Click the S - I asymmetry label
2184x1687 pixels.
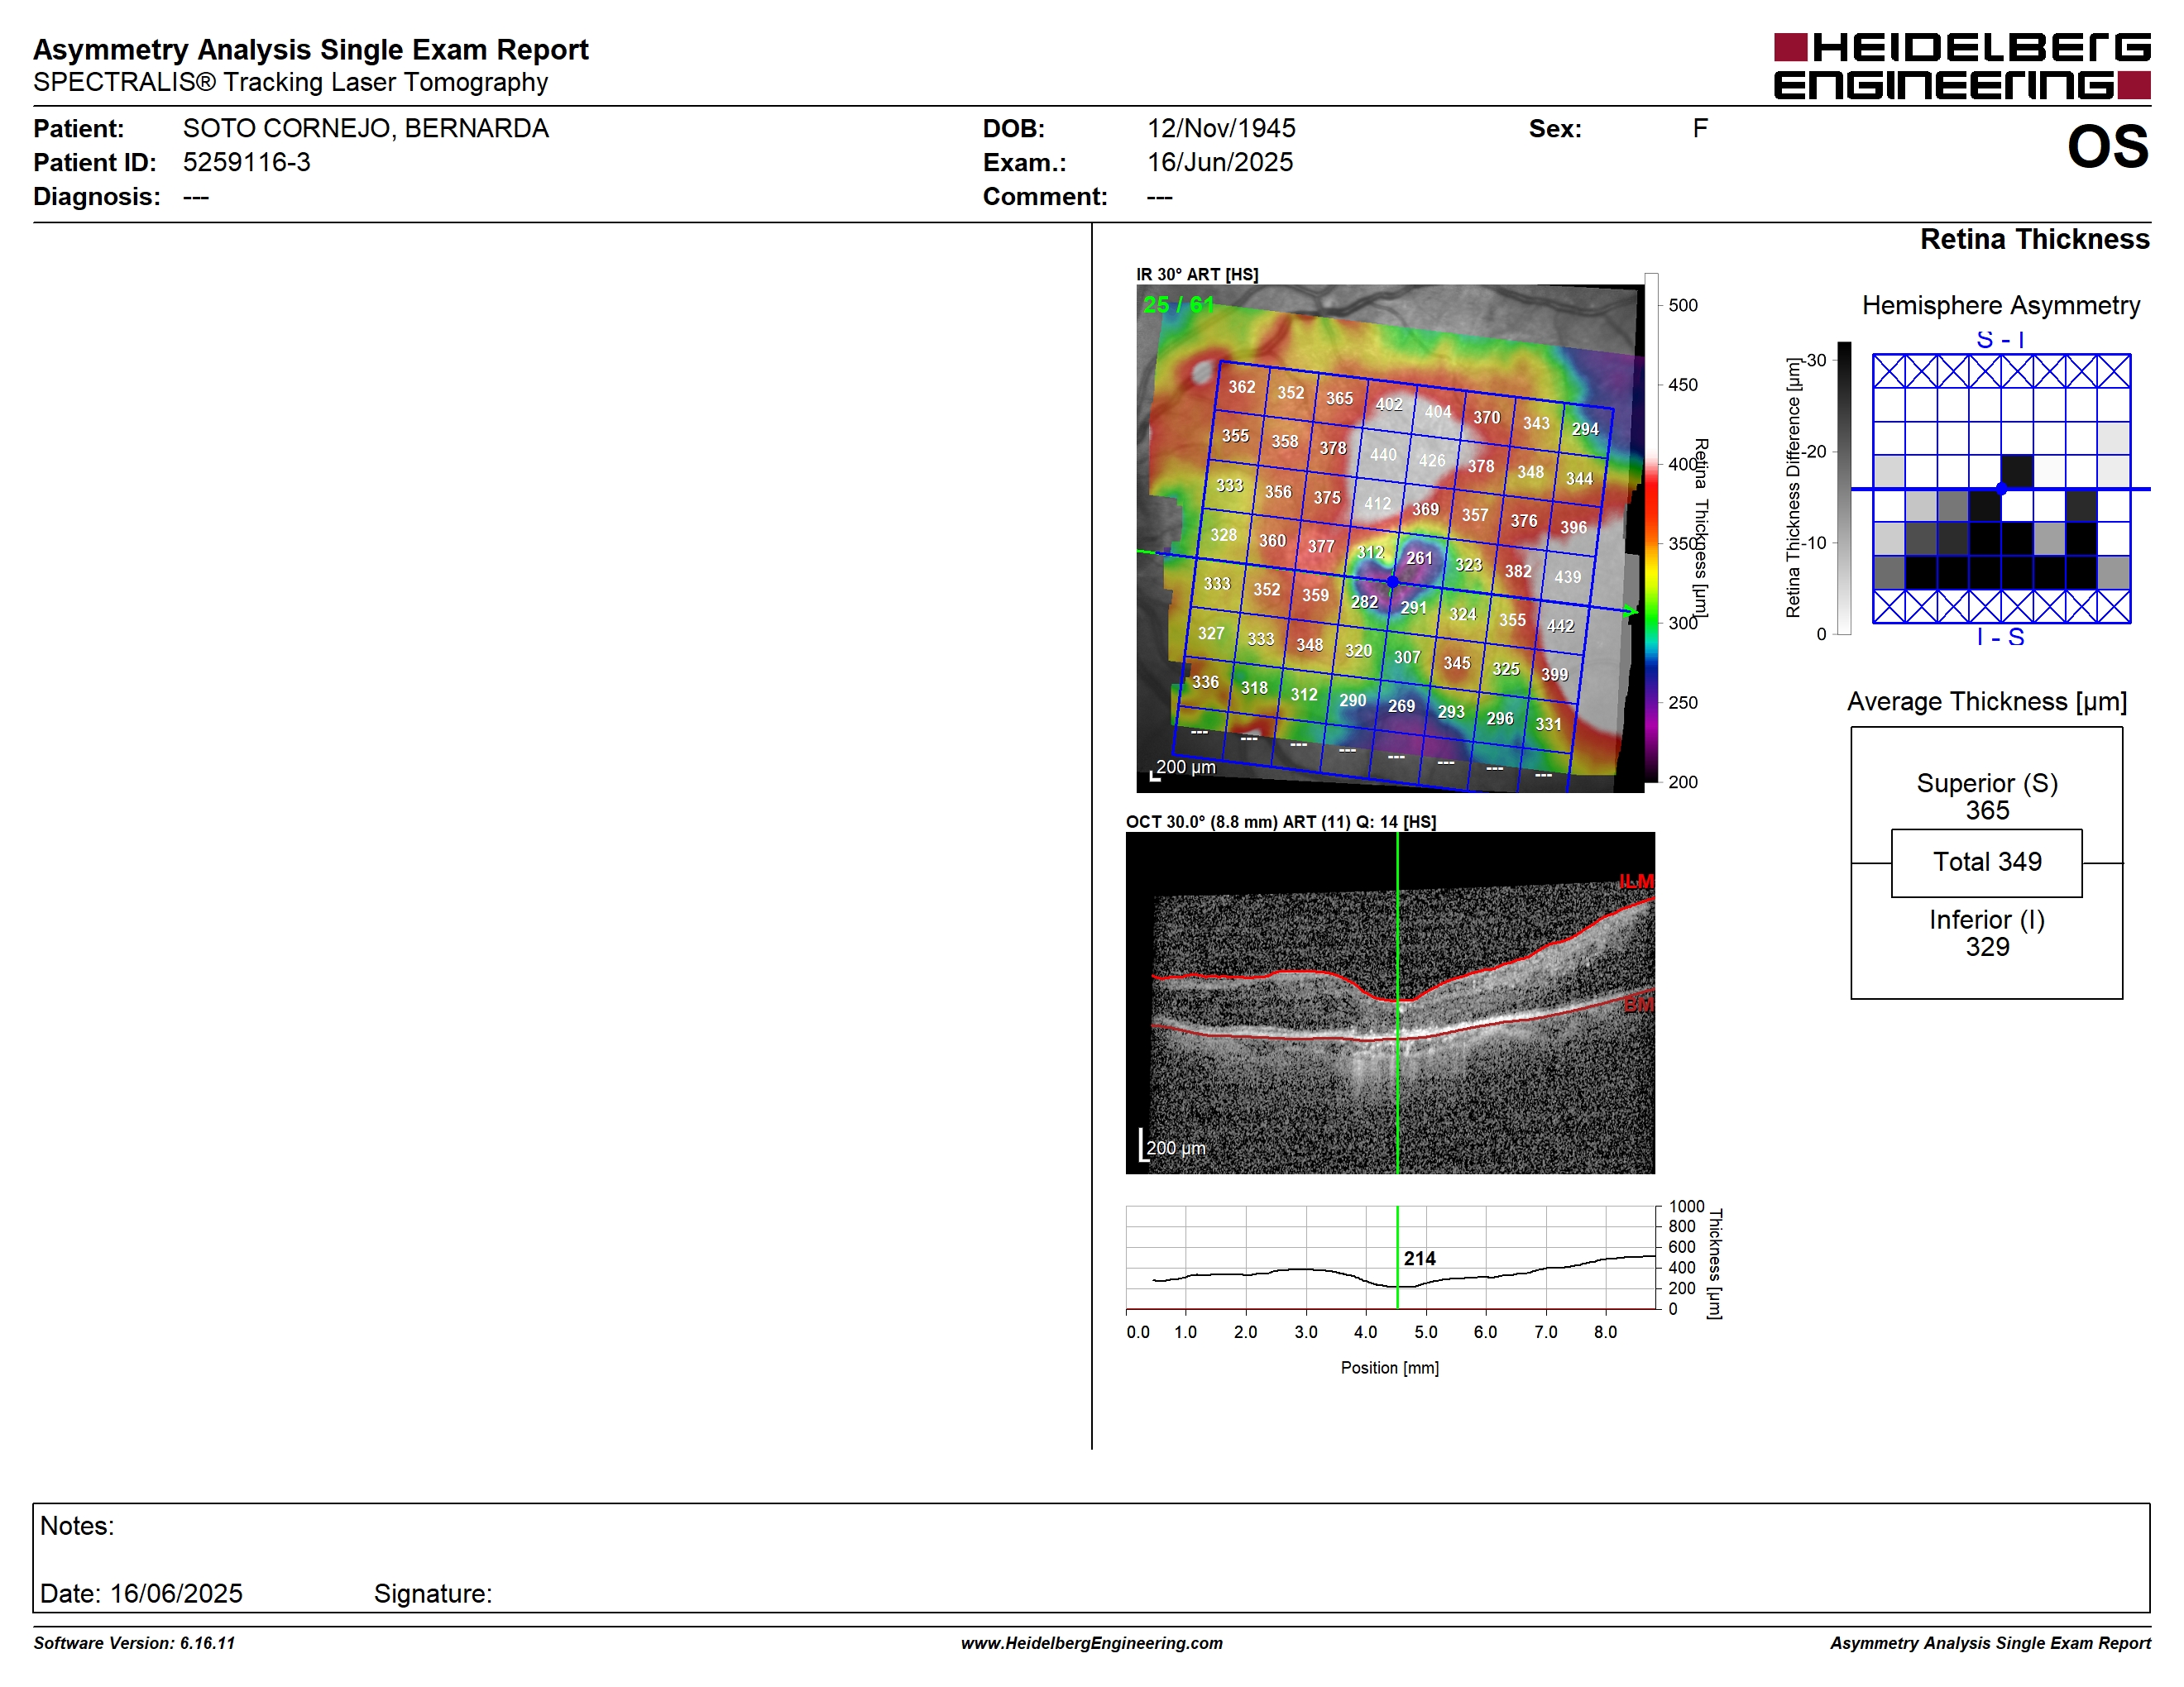2000,340
